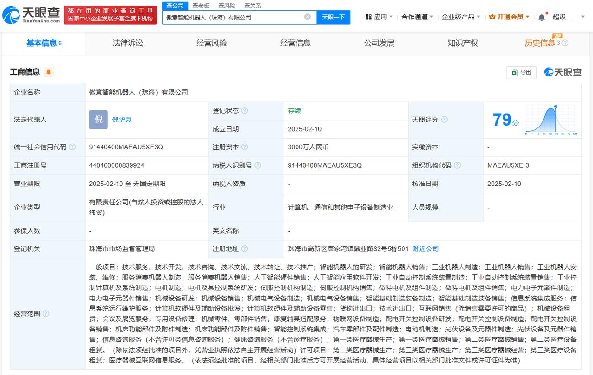Click the 珠海市市场监督管理局 registration authority
The image size is (593, 375).
click(122, 249)
